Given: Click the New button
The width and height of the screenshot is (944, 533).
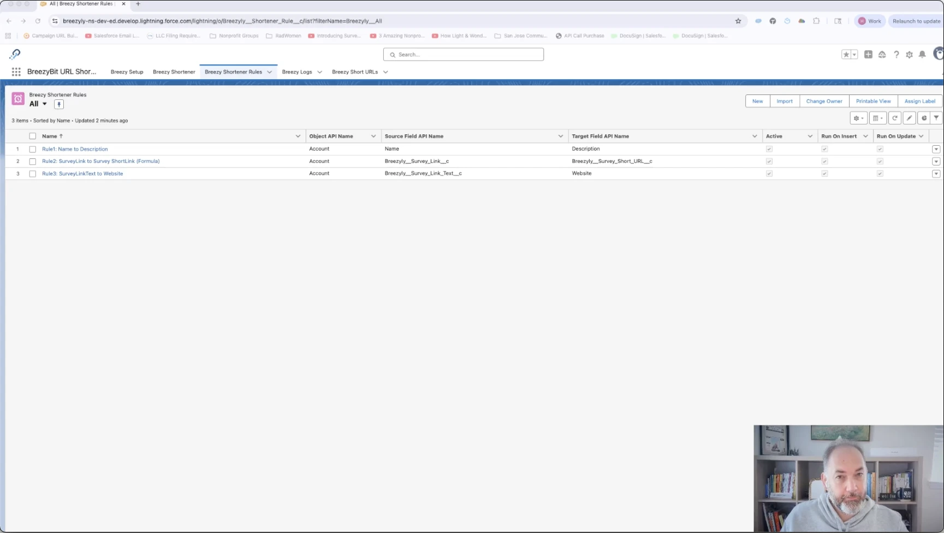Looking at the screenshot, I should (757, 101).
